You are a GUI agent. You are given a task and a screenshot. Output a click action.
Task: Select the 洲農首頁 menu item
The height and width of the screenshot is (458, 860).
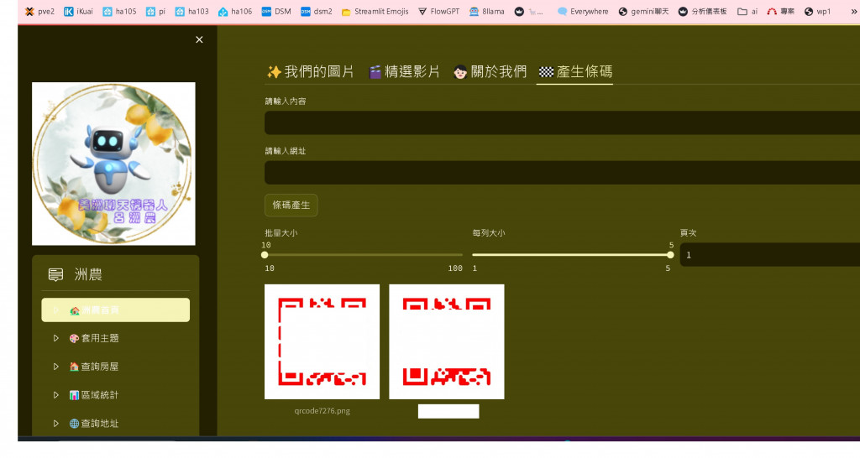[116, 310]
